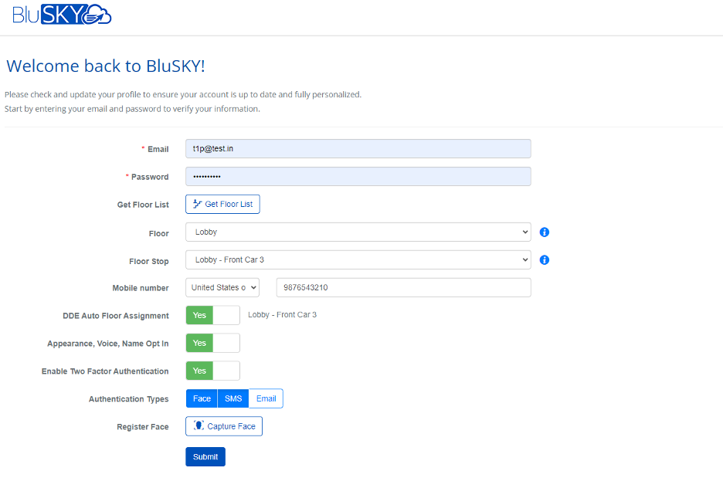Click the info icon beside Floor Stop
This screenshot has width=723, height=488.
(544, 260)
